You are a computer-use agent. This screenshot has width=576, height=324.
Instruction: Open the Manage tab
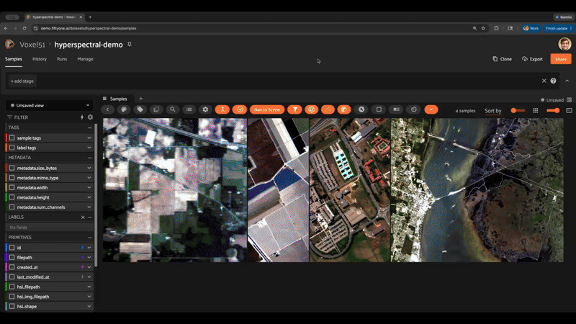point(85,59)
